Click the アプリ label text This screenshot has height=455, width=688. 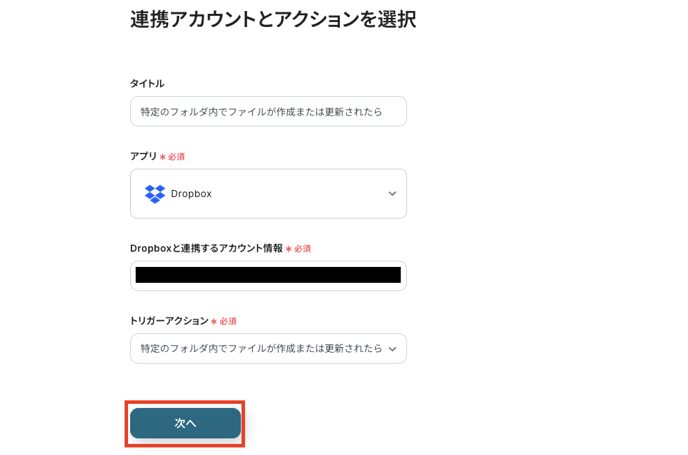coord(143,156)
